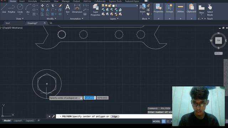Click the current layer color swatch
The width and height of the screenshot is (228, 128).
[113, 6]
